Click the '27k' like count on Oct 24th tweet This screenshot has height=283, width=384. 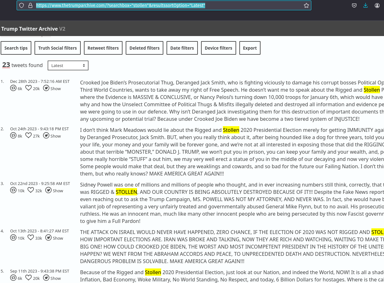click(x=36, y=136)
